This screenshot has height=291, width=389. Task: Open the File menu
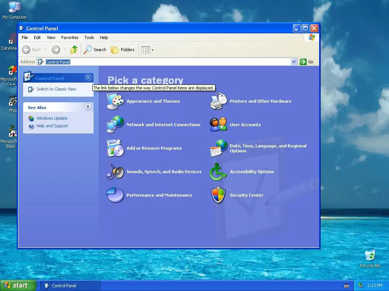[x=25, y=38]
